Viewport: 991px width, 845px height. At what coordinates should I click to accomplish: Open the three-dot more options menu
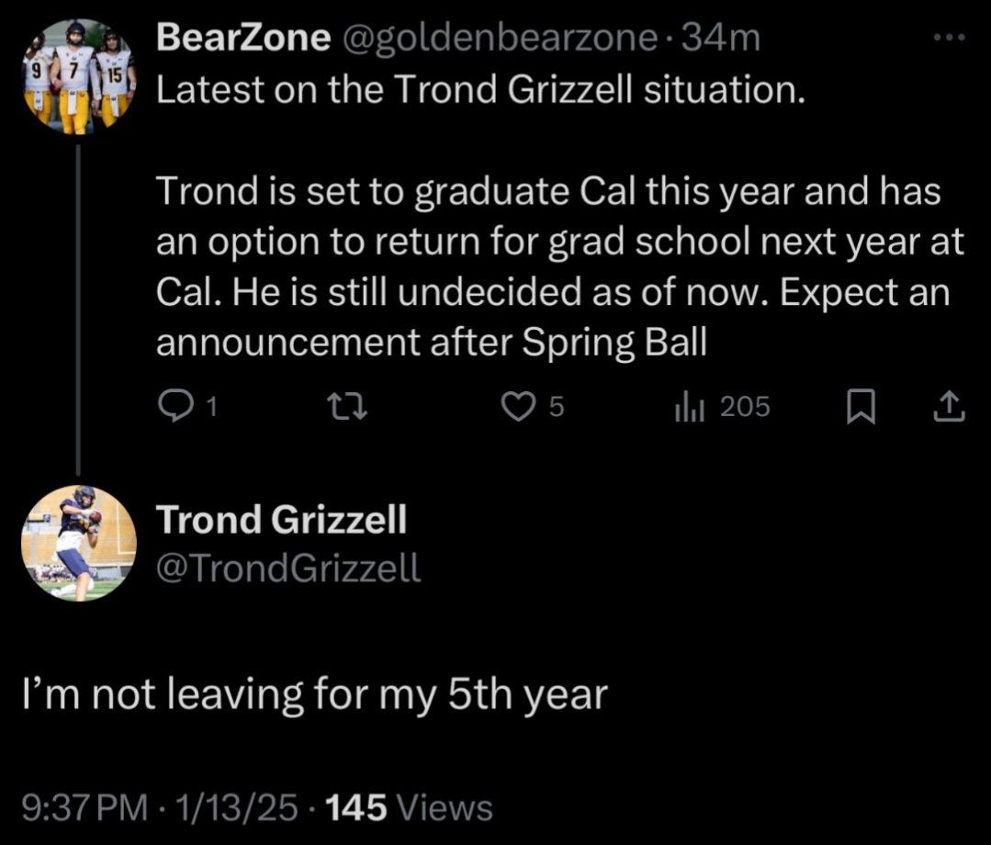coord(949,39)
